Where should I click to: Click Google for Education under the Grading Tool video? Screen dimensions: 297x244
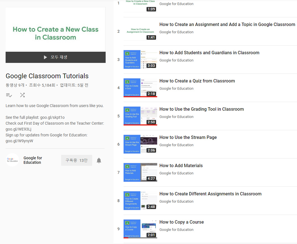pyautogui.click(x=176, y=117)
